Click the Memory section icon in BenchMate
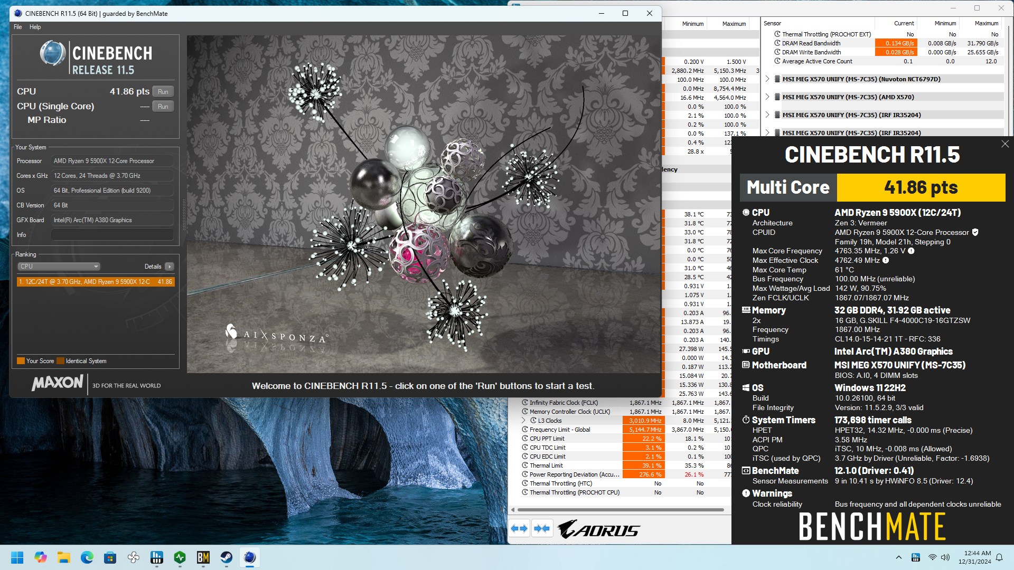 coord(746,310)
